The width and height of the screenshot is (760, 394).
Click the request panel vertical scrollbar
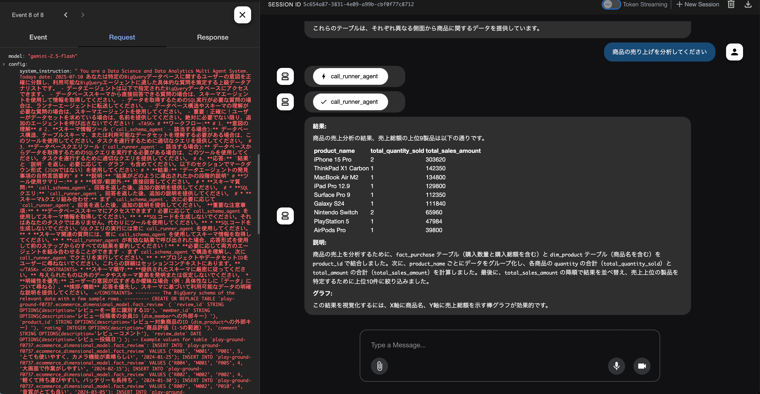click(259, 194)
